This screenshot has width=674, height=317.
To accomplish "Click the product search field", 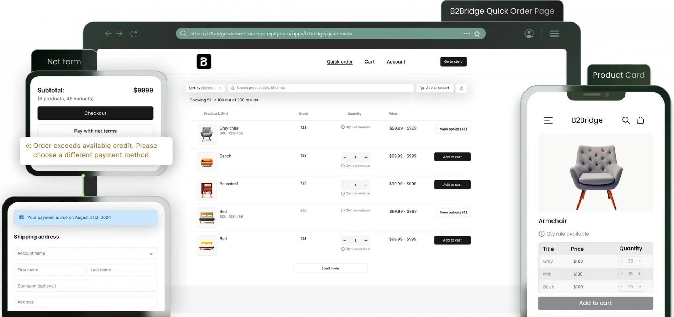I will click(321, 88).
